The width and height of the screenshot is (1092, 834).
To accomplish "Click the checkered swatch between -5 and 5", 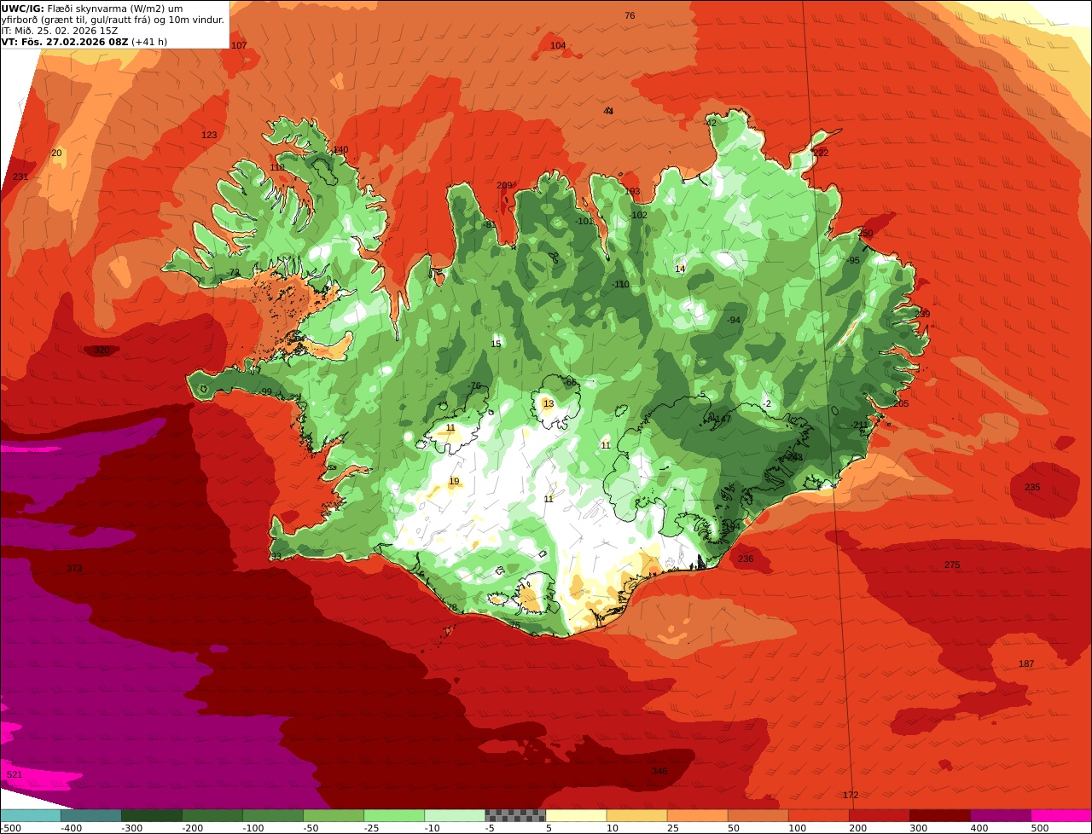I will 514,815.
